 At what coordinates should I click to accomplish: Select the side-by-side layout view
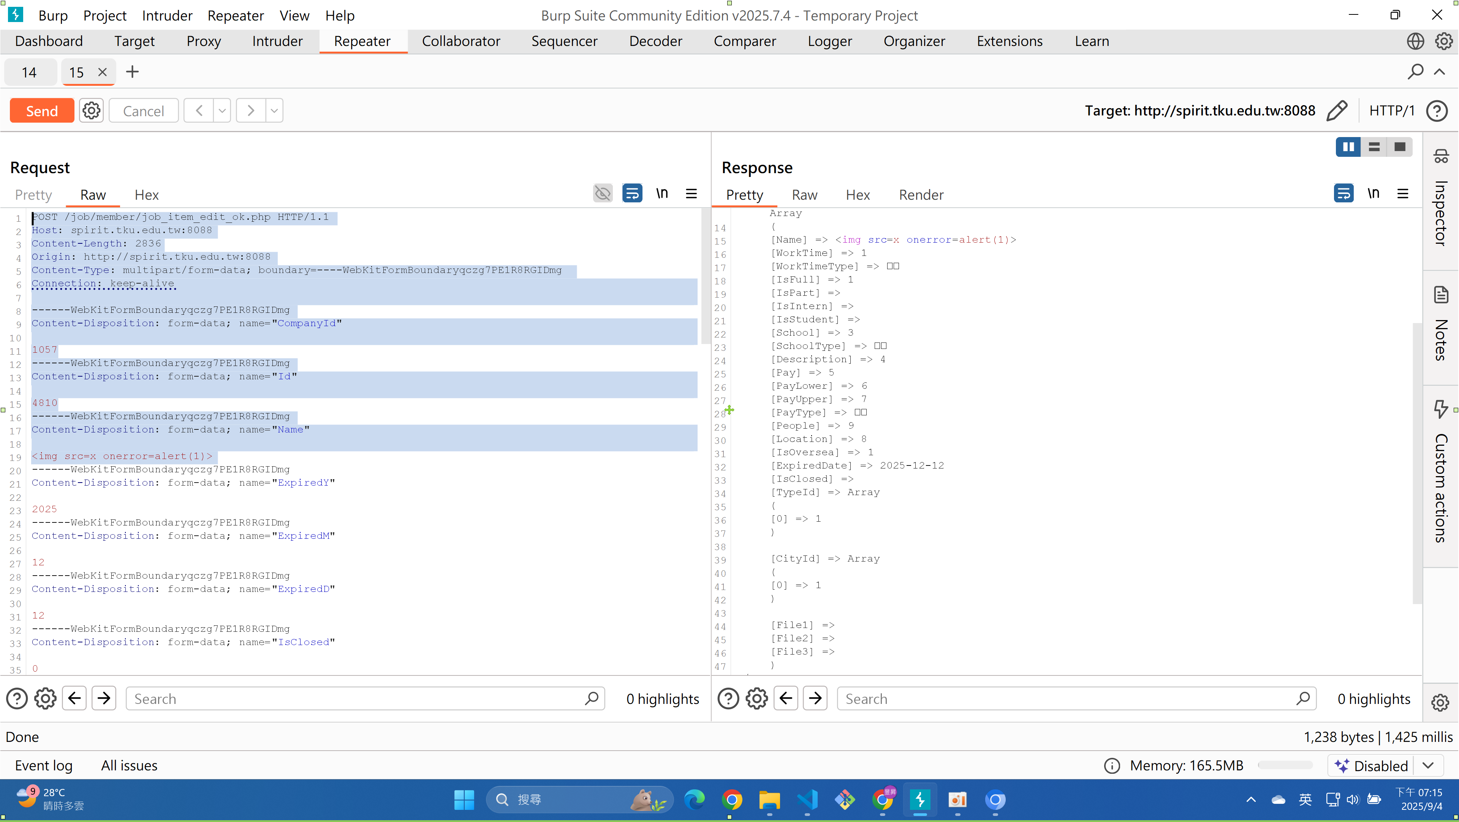[x=1348, y=147]
